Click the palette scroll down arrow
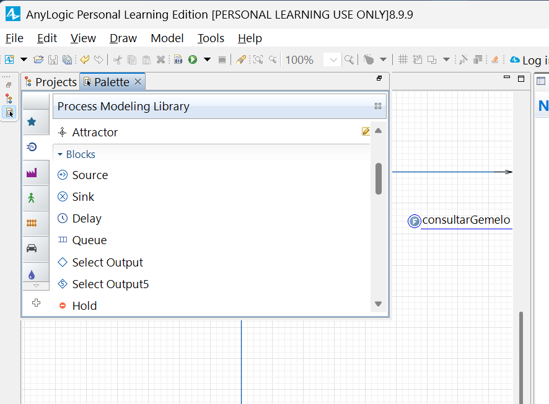The width and height of the screenshot is (549, 404). pos(378,304)
